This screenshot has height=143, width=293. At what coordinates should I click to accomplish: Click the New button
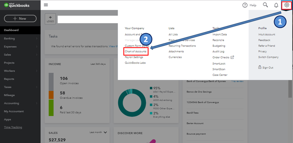tap(20, 18)
